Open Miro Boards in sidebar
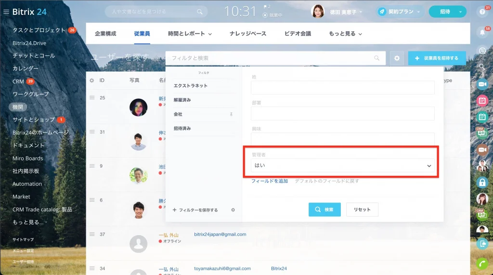This screenshot has width=493, height=275. tap(27, 158)
